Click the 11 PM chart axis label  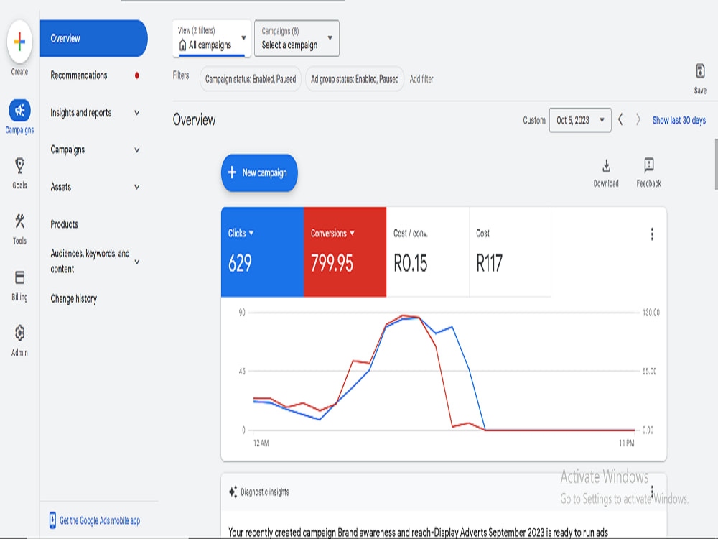(626, 443)
